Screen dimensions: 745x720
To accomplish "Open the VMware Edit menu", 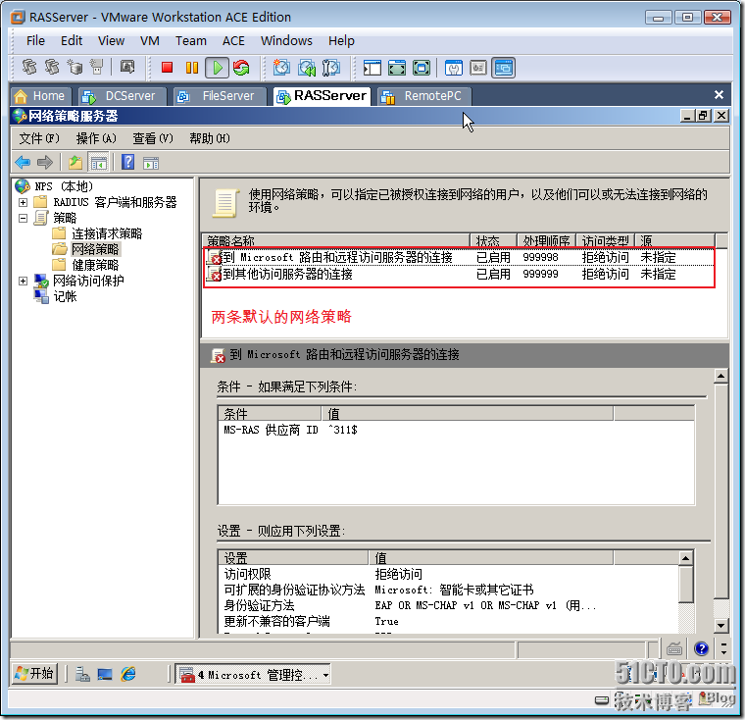I will click(x=72, y=41).
